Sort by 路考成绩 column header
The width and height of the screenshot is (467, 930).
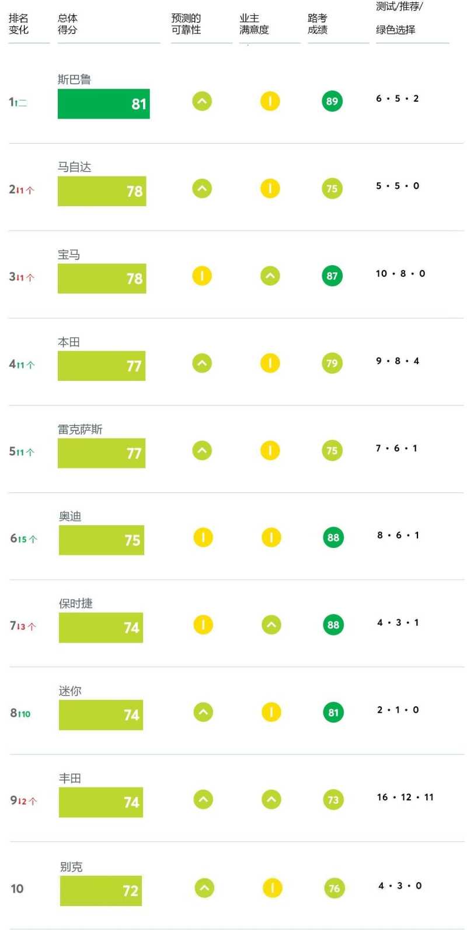(318, 25)
